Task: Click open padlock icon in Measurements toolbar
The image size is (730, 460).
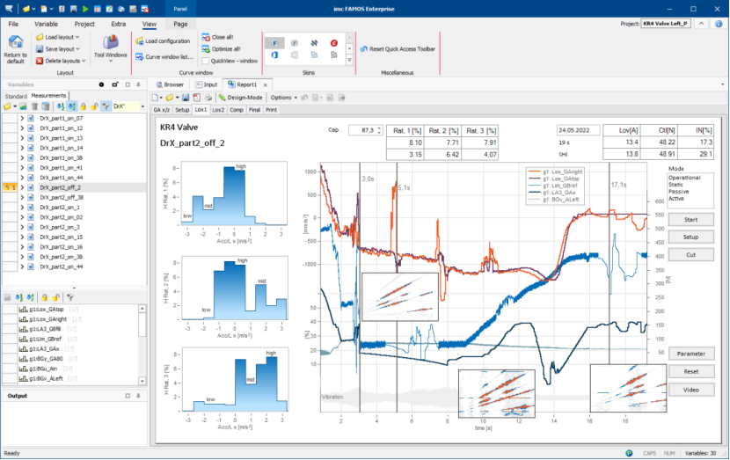Action: [94, 106]
